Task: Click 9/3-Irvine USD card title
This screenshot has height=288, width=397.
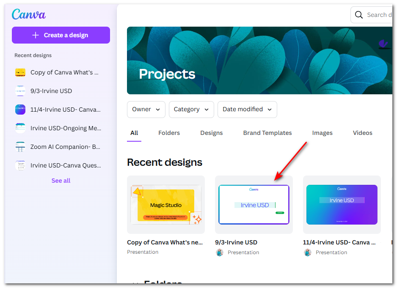Action: (x=236, y=242)
